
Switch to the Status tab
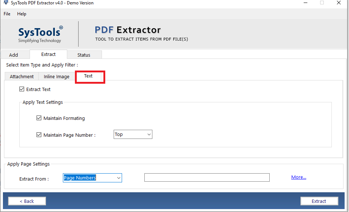click(84, 55)
